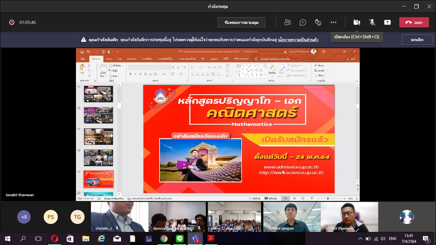This screenshot has width=436, height=245.
Task: Click the Teams tab in the taskbar
Action: (195, 239)
